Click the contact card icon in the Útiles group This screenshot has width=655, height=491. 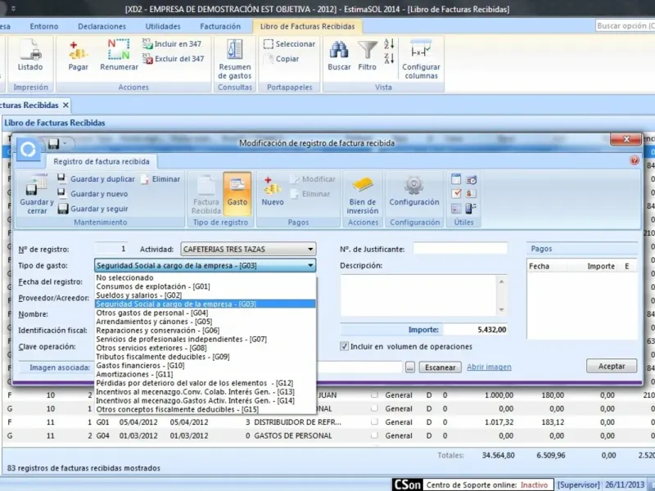[x=472, y=193]
